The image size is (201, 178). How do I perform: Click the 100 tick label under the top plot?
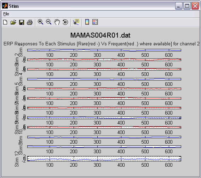coord(50,55)
